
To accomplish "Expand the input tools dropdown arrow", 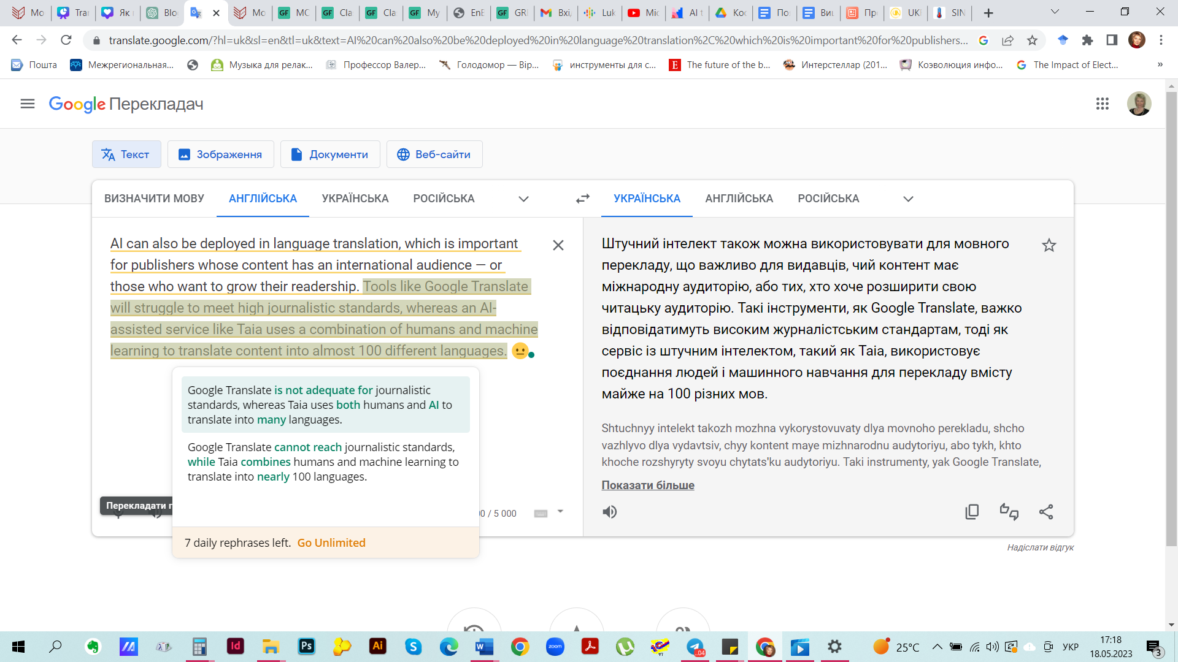I will pyautogui.click(x=560, y=512).
